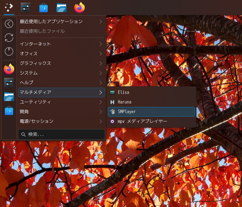Click the restart icon in the menu sidebar
Viewport: 242px width, 207px height.
tap(9, 38)
